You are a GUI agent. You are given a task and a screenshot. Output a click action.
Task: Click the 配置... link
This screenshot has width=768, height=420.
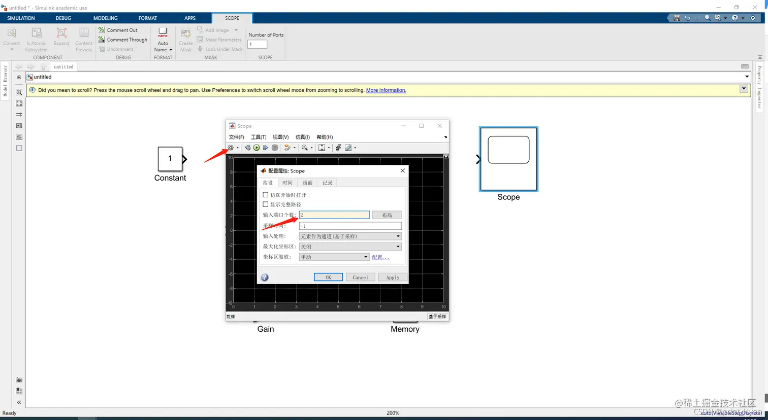point(380,257)
